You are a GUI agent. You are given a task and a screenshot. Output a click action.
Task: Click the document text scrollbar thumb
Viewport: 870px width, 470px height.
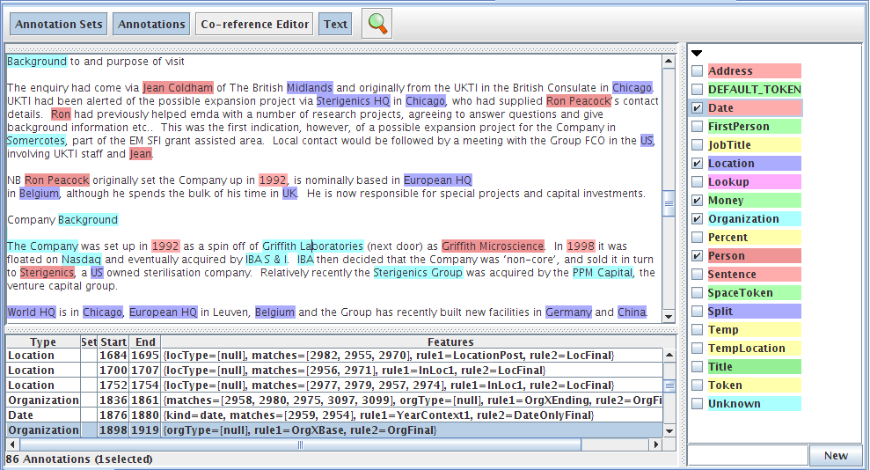pos(669,203)
